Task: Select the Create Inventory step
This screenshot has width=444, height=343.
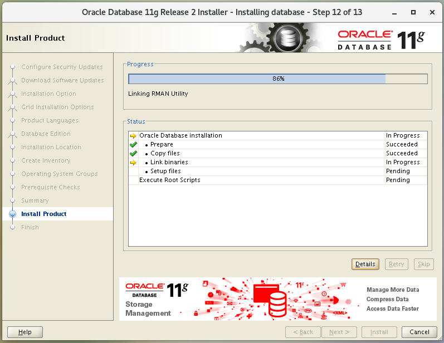Action: 46,160
